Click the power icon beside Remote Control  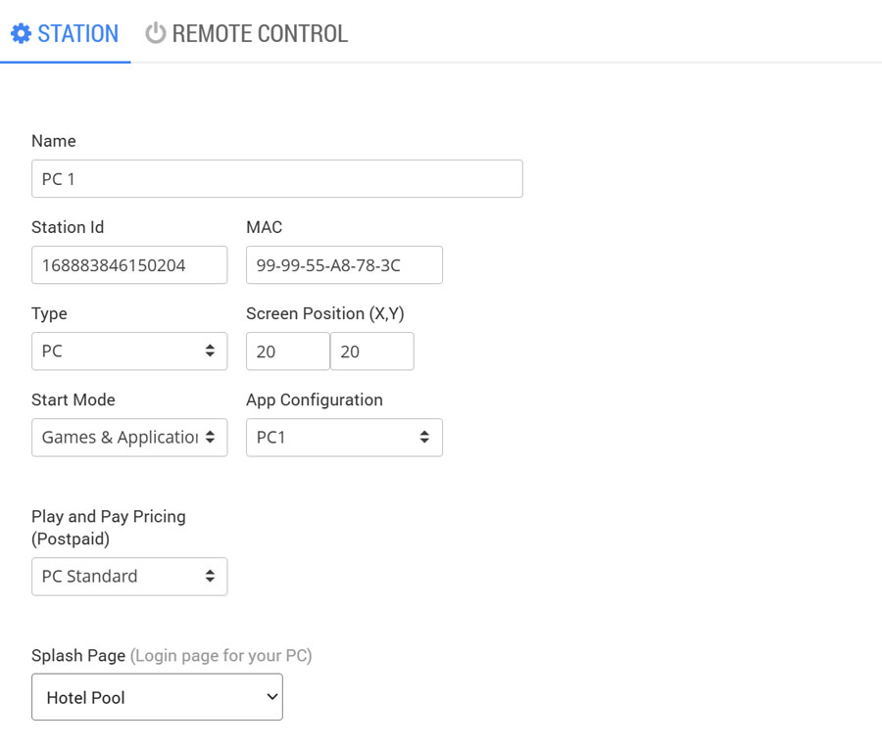coord(155,33)
